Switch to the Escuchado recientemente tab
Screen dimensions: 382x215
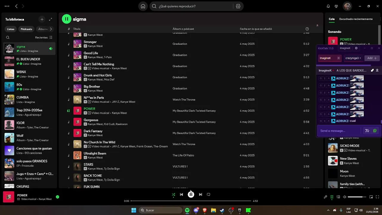(356, 19)
